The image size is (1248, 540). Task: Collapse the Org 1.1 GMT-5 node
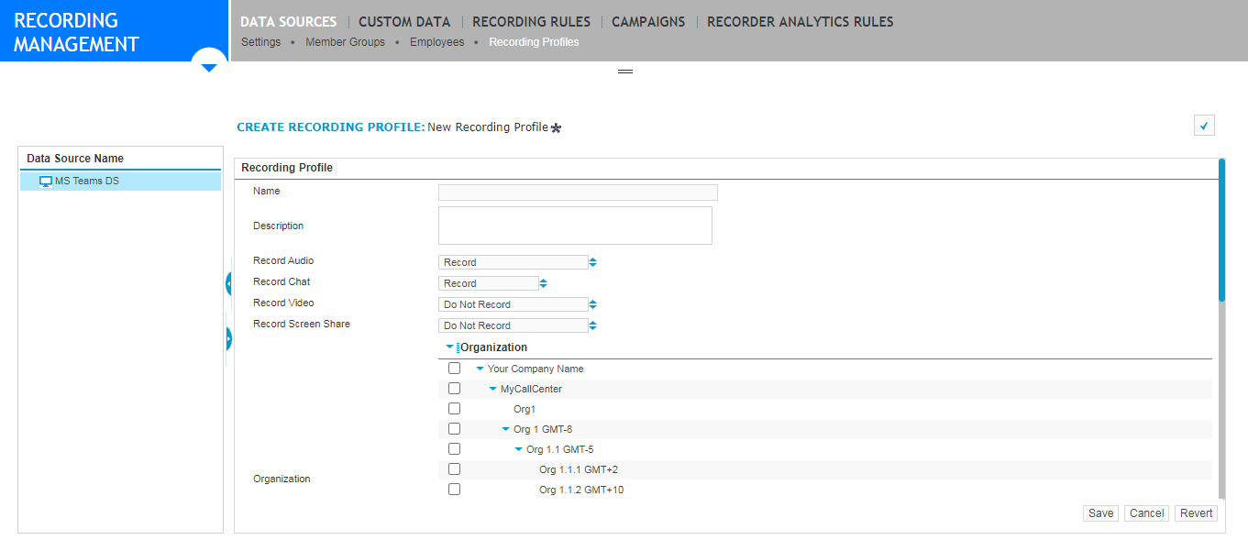pyautogui.click(x=518, y=449)
